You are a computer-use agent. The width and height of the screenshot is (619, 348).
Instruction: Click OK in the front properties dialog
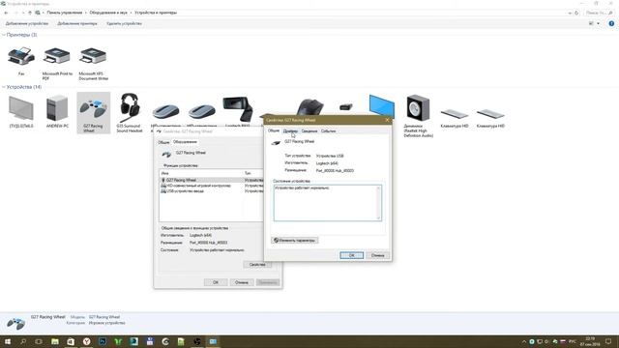351,255
